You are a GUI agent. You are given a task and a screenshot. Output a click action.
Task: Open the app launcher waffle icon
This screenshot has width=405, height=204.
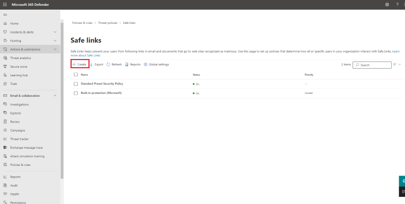pos(5,4)
